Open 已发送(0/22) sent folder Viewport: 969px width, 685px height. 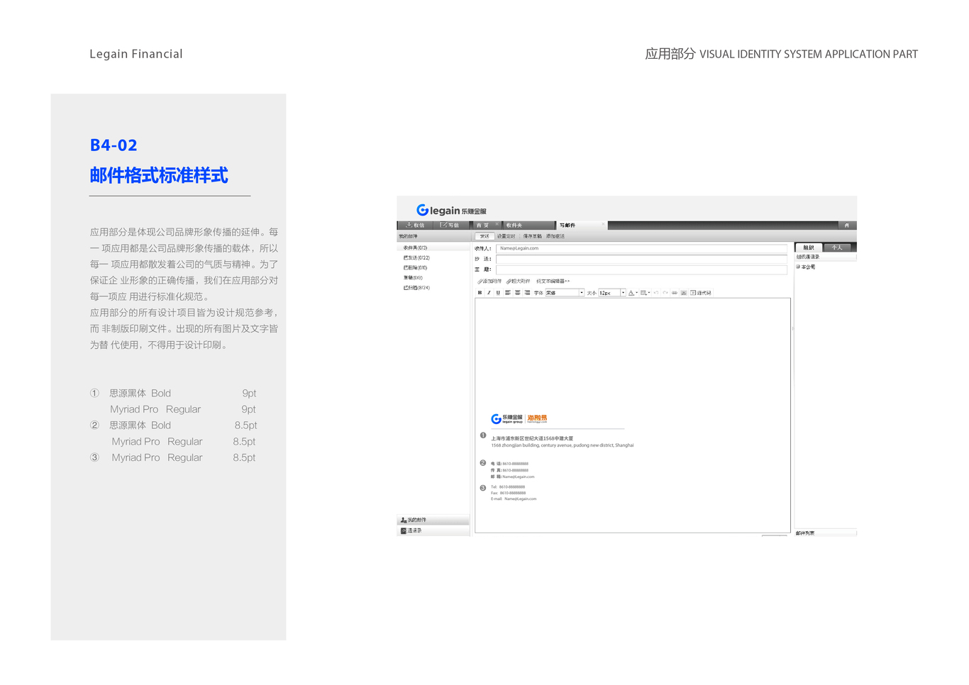[417, 258]
